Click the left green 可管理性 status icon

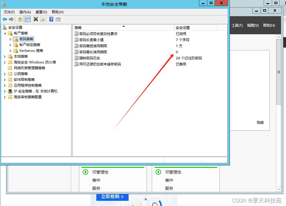click(85, 172)
